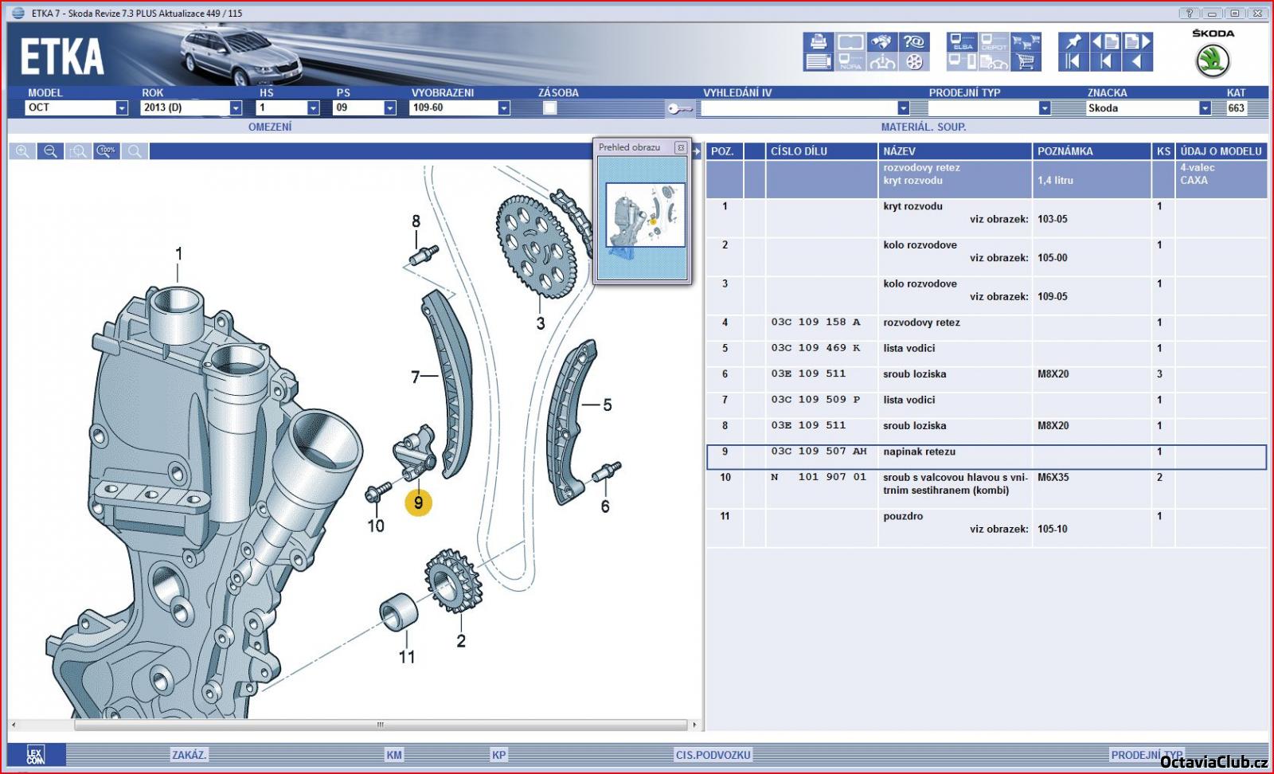Expand the VYOBRAZENI dropdown showing 109-60

click(x=503, y=108)
